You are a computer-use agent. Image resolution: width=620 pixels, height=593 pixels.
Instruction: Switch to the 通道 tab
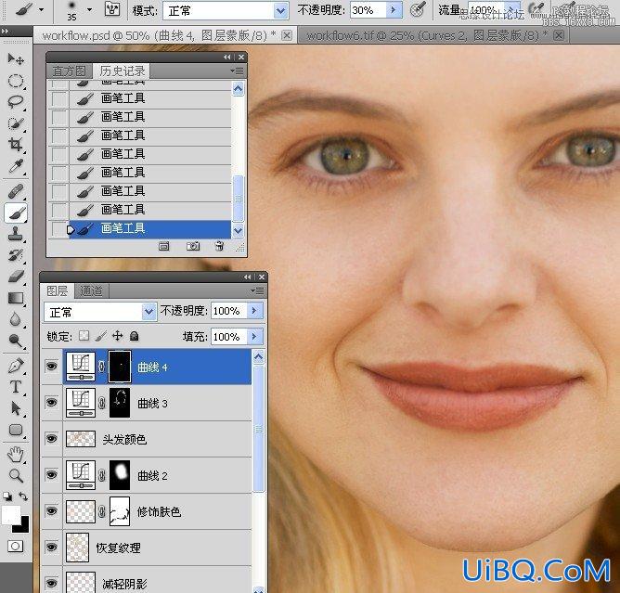[x=91, y=291]
